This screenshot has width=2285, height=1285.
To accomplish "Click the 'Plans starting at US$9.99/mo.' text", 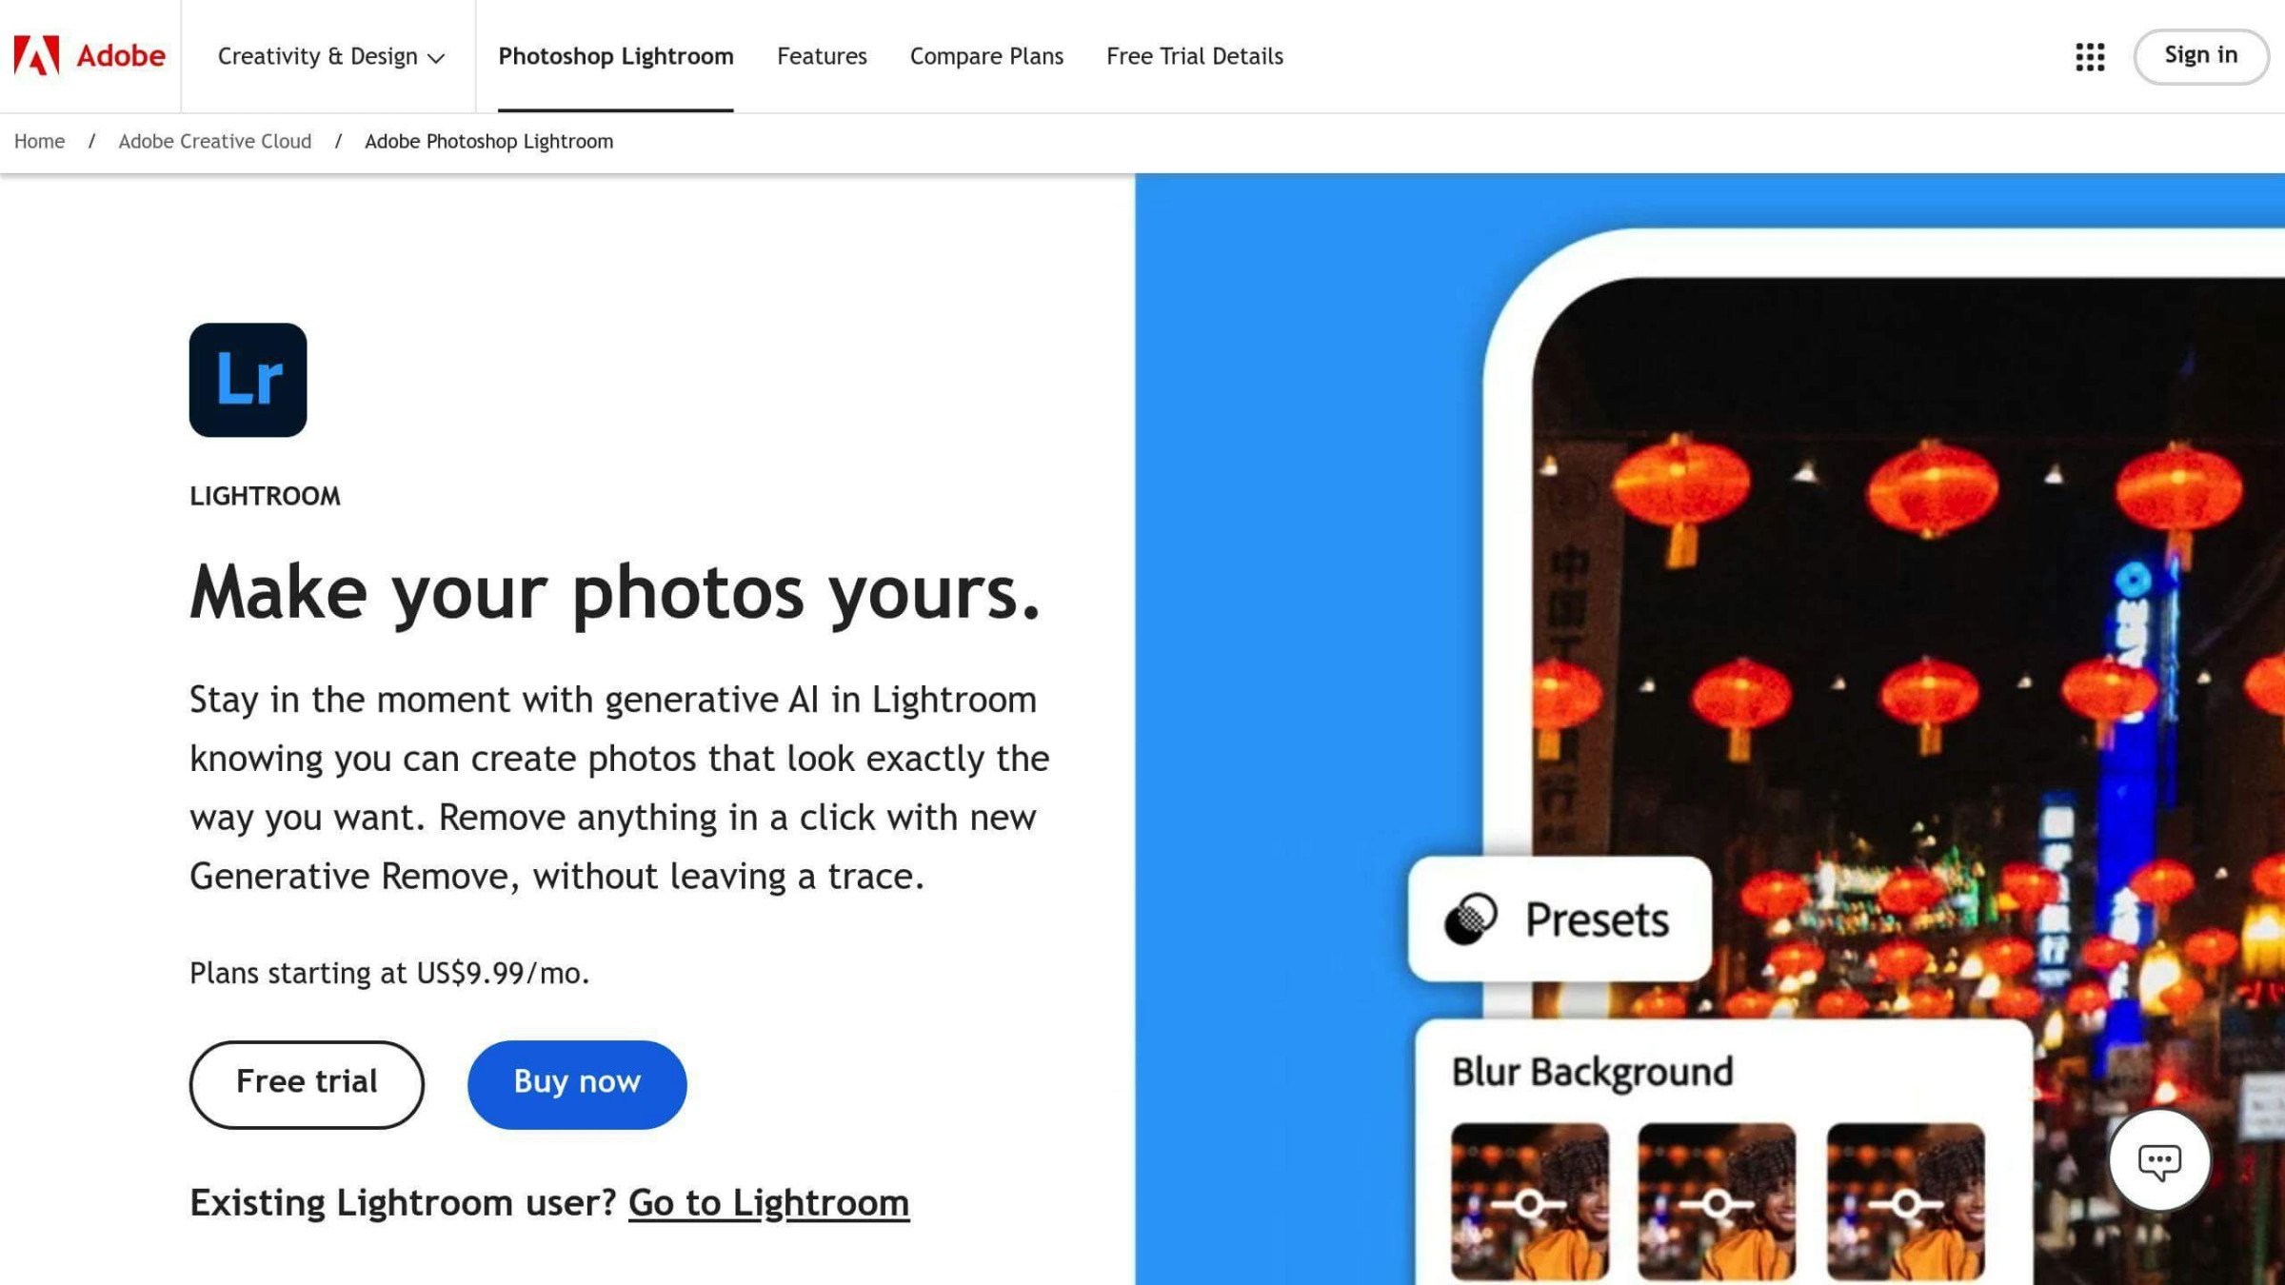I will [389, 973].
